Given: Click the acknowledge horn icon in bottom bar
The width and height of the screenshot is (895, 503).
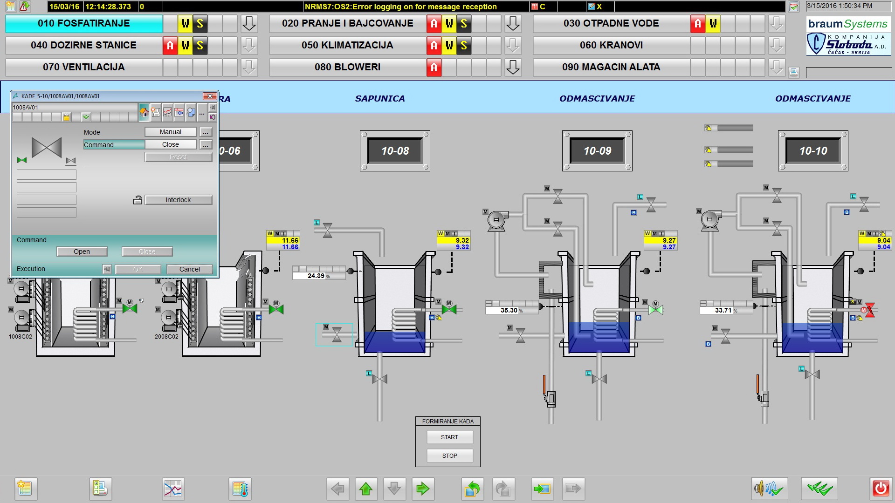Looking at the screenshot, I should click(769, 489).
